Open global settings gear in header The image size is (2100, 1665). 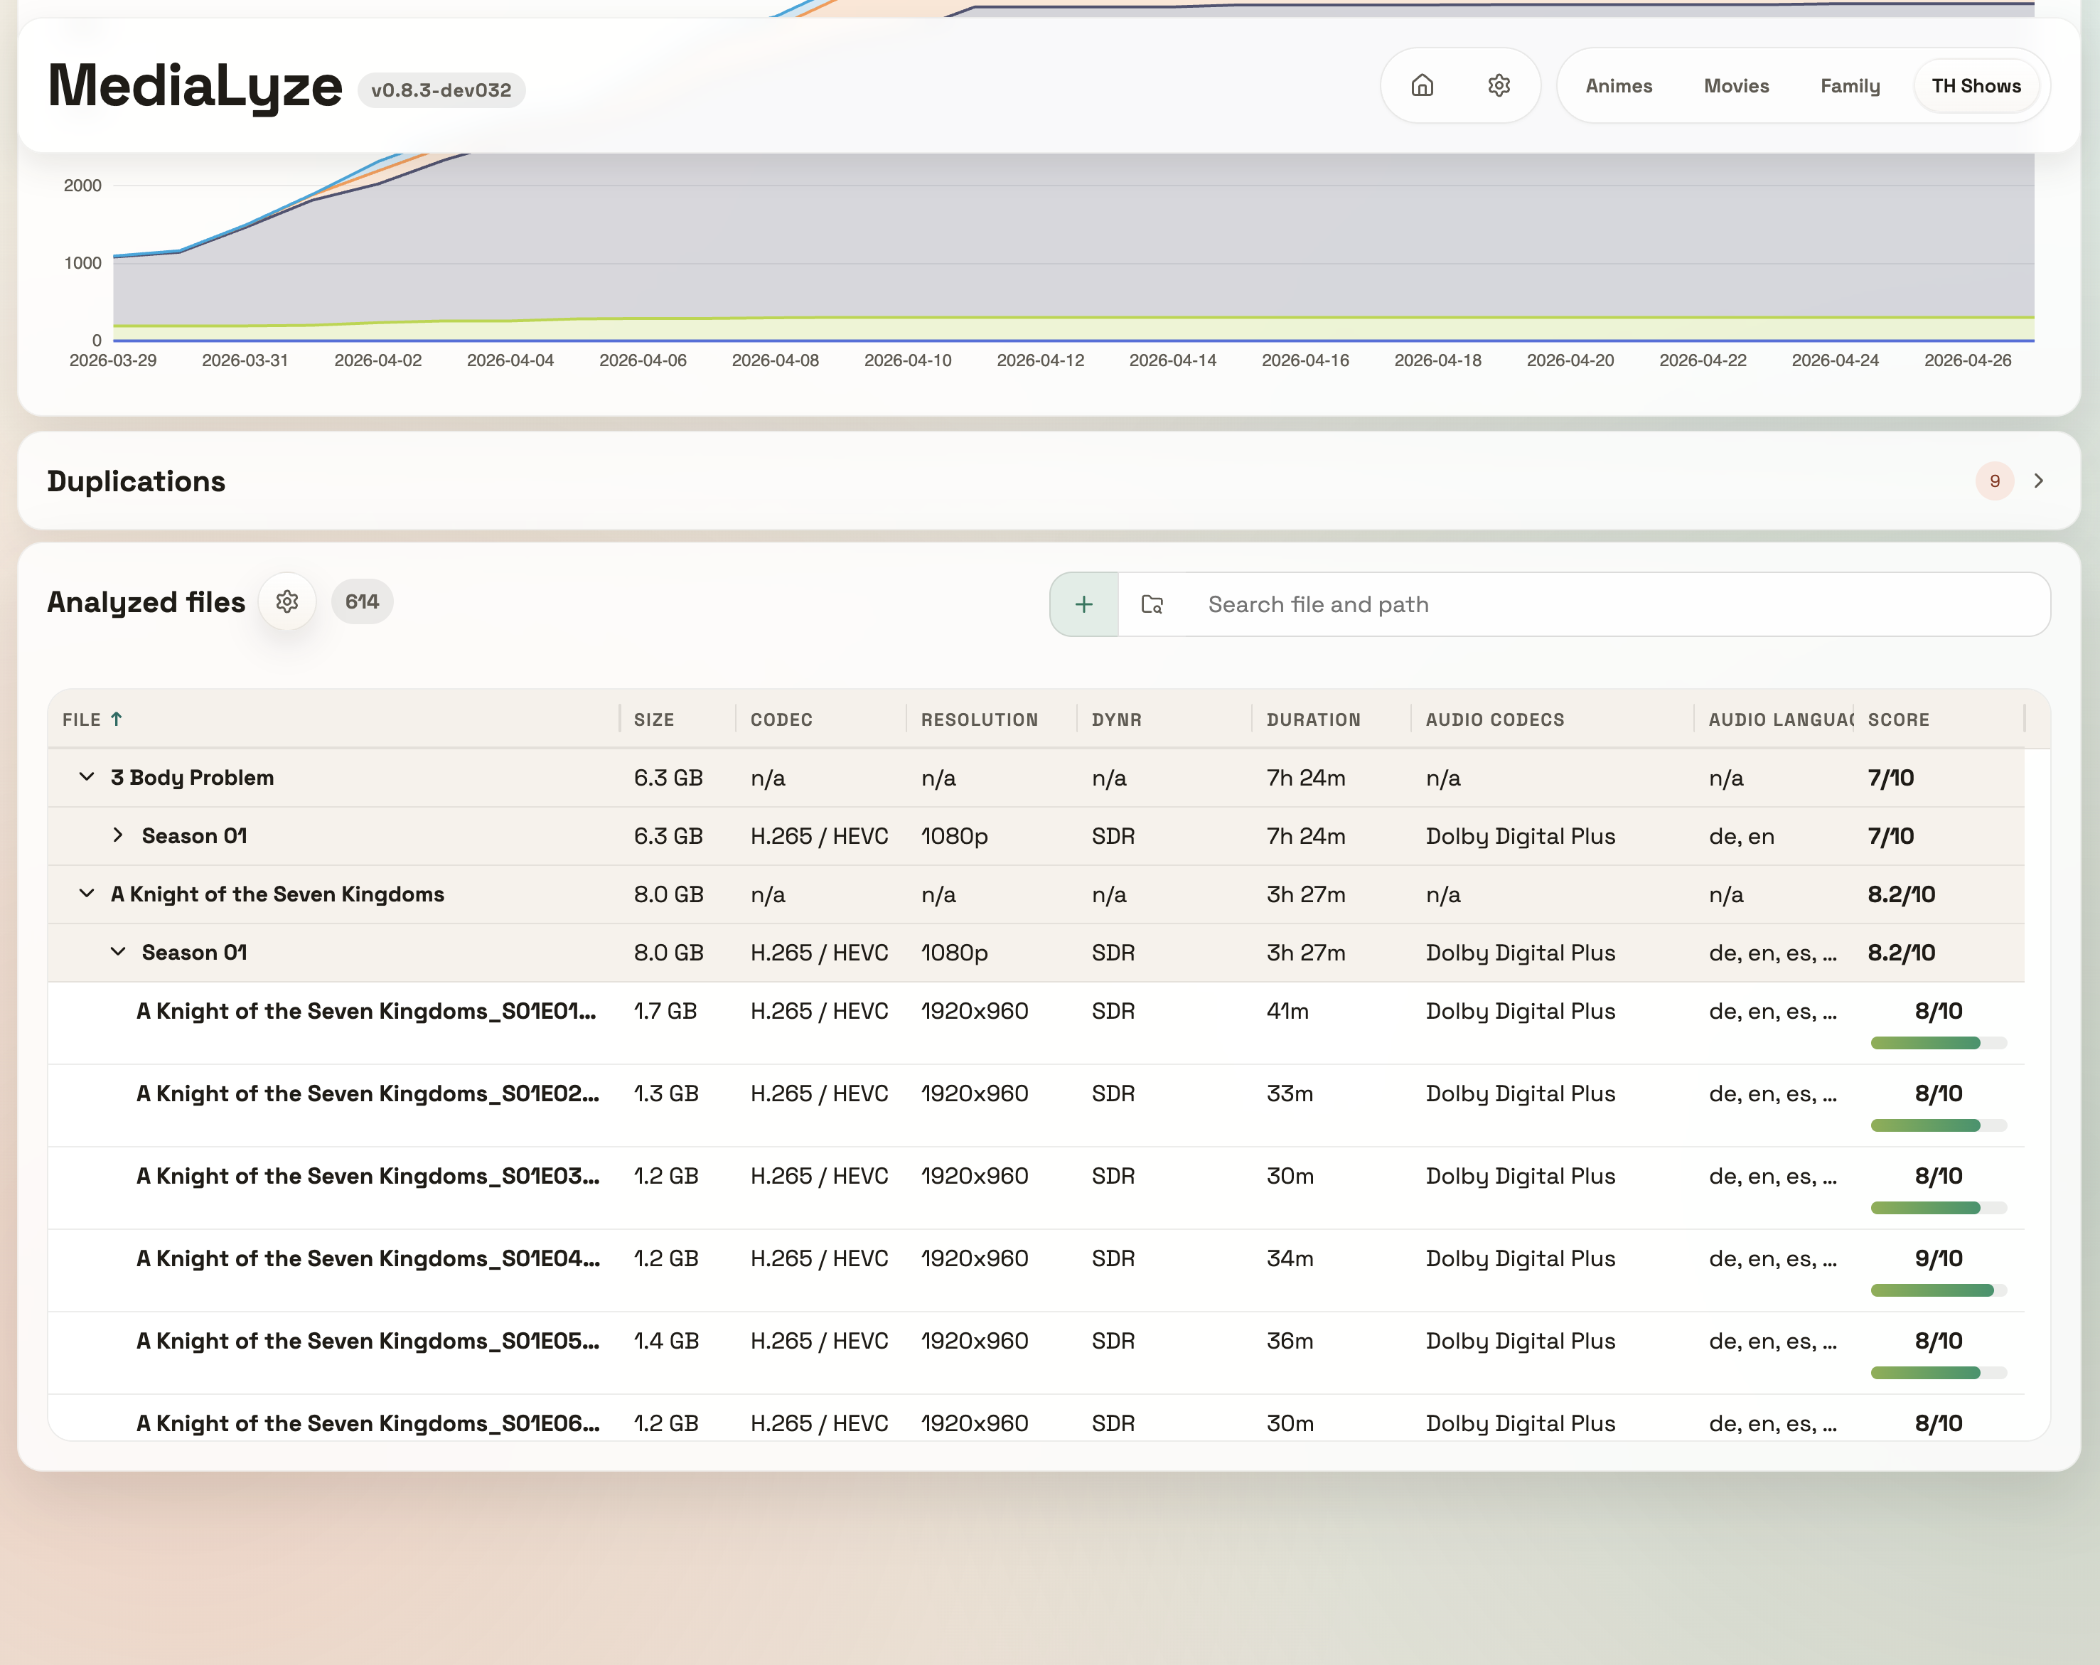point(1499,86)
